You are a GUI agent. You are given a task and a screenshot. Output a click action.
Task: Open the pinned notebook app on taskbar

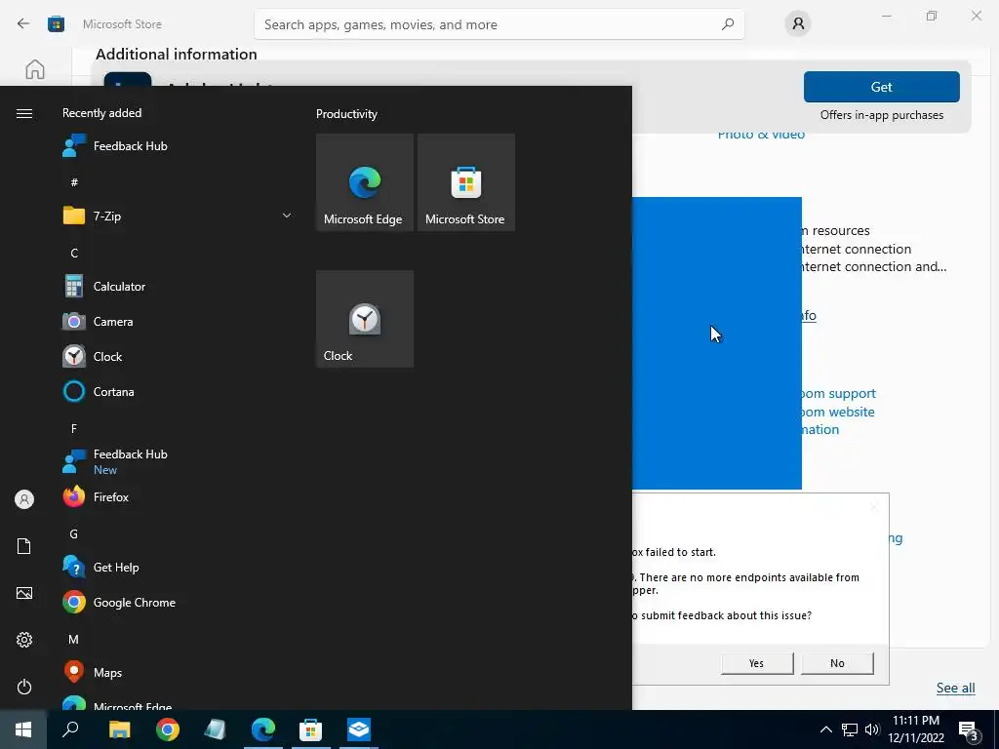click(215, 729)
